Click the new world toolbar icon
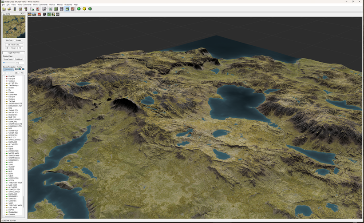Image resolution: width=364 pixels, height=223 pixels. click(4, 9)
